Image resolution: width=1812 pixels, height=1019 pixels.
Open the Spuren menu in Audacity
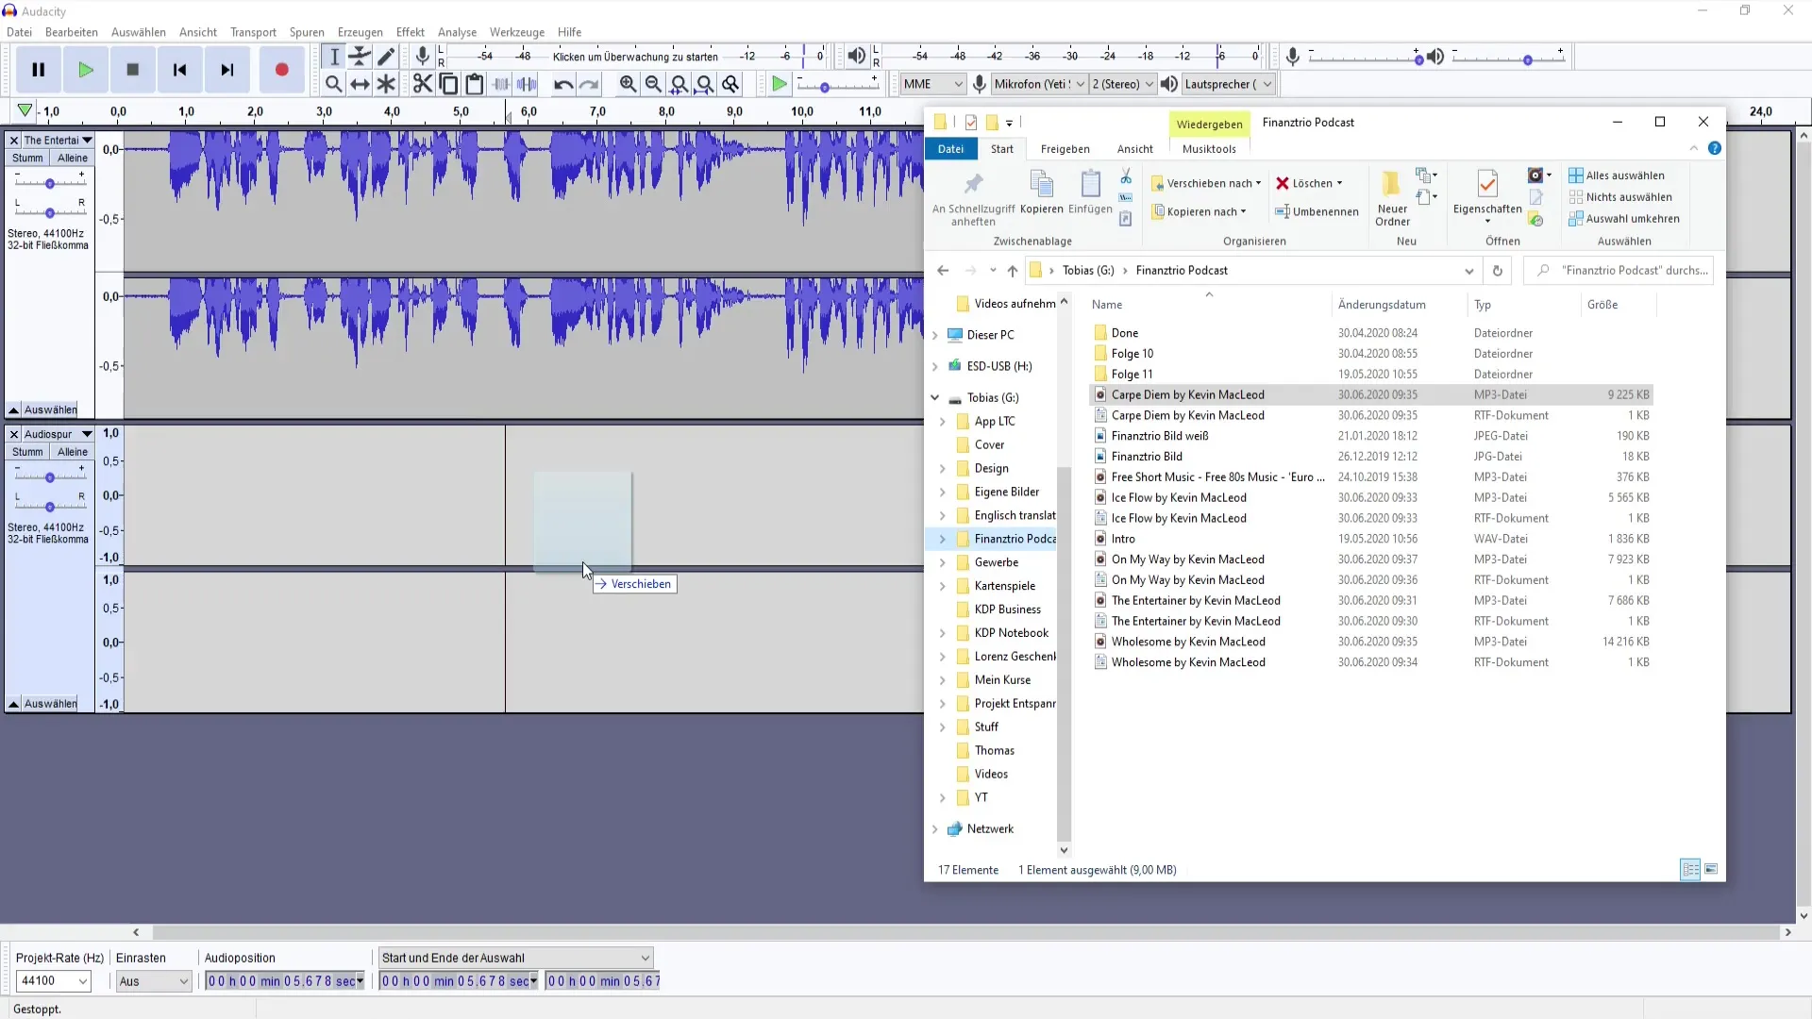[x=307, y=32]
